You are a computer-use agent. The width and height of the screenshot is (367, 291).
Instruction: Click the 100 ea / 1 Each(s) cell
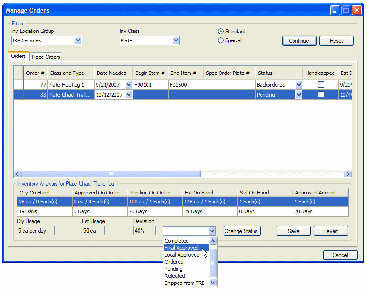[155, 202]
